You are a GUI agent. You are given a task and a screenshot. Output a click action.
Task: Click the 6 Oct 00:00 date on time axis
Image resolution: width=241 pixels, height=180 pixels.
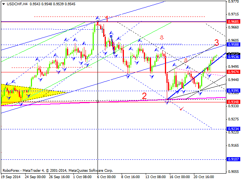[x=106, y=176]
